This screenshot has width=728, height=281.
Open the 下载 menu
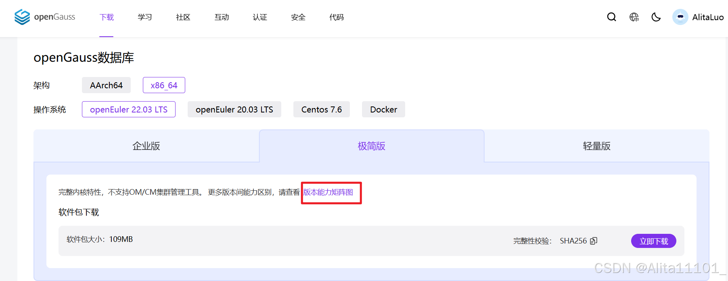[107, 17]
